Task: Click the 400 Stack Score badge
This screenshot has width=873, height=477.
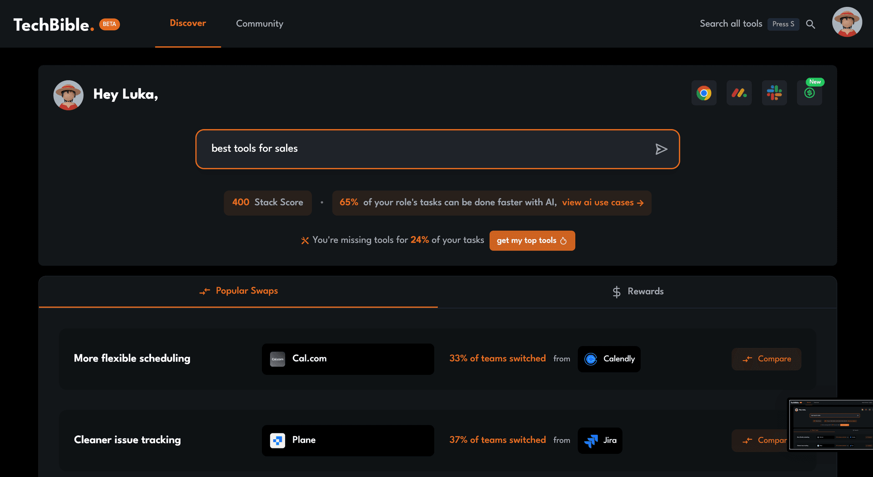Action: click(267, 202)
